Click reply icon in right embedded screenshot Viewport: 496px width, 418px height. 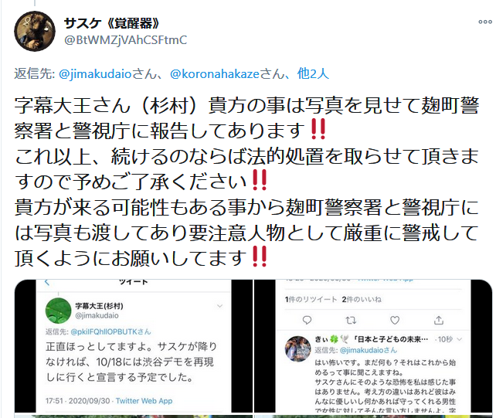click(307, 320)
